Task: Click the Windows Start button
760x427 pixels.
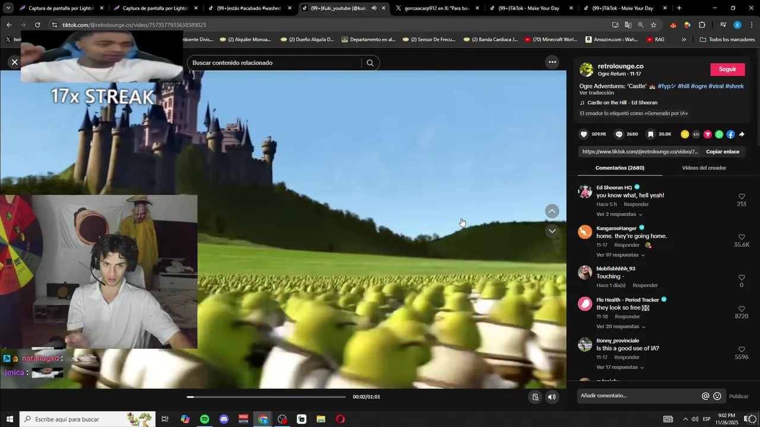Action: (9, 419)
